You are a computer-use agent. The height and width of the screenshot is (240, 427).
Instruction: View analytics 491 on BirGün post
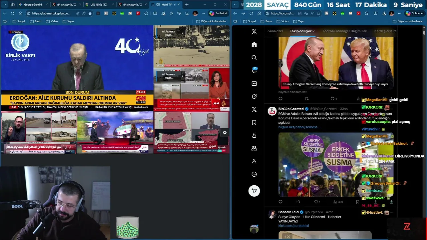click(338, 202)
